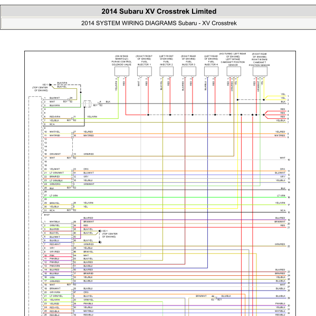Viewport: 316px width, 316px height.
Task: Click the 'BRN/WHT' label before E2 pin 49
Action: point(201,296)
